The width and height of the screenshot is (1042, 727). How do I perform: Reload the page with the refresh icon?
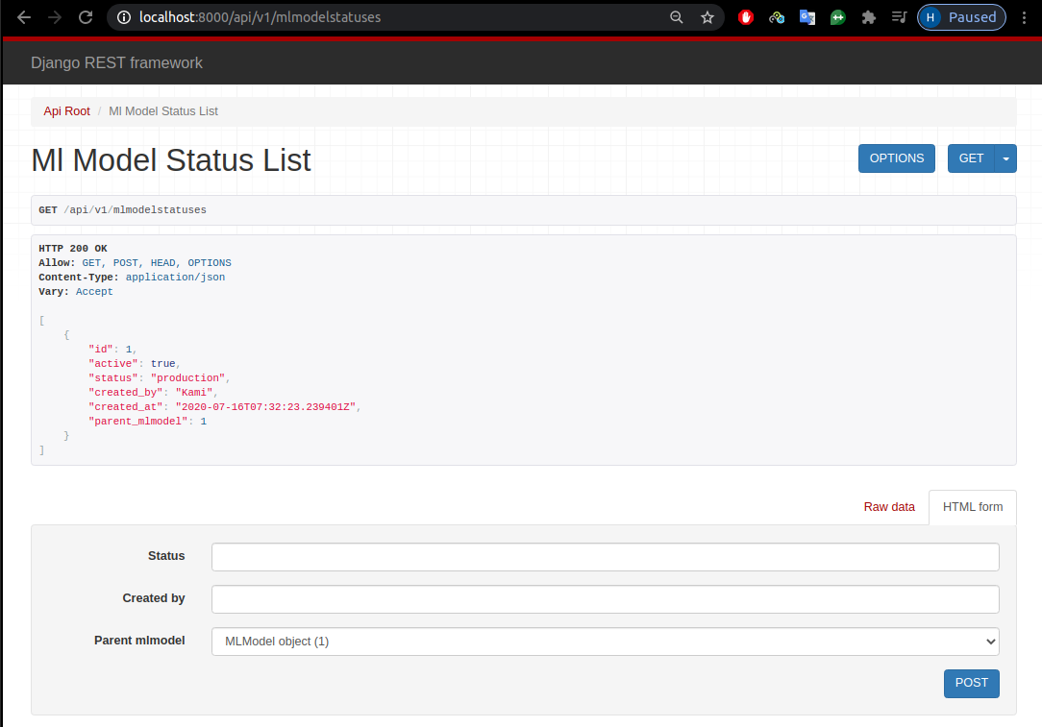click(86, 17)
